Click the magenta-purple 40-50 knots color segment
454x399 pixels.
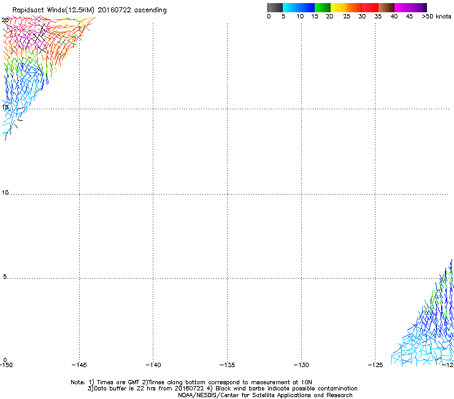click(410, 7)
